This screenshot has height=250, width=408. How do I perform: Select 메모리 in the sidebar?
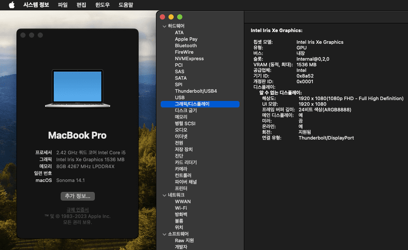(181, 117)
